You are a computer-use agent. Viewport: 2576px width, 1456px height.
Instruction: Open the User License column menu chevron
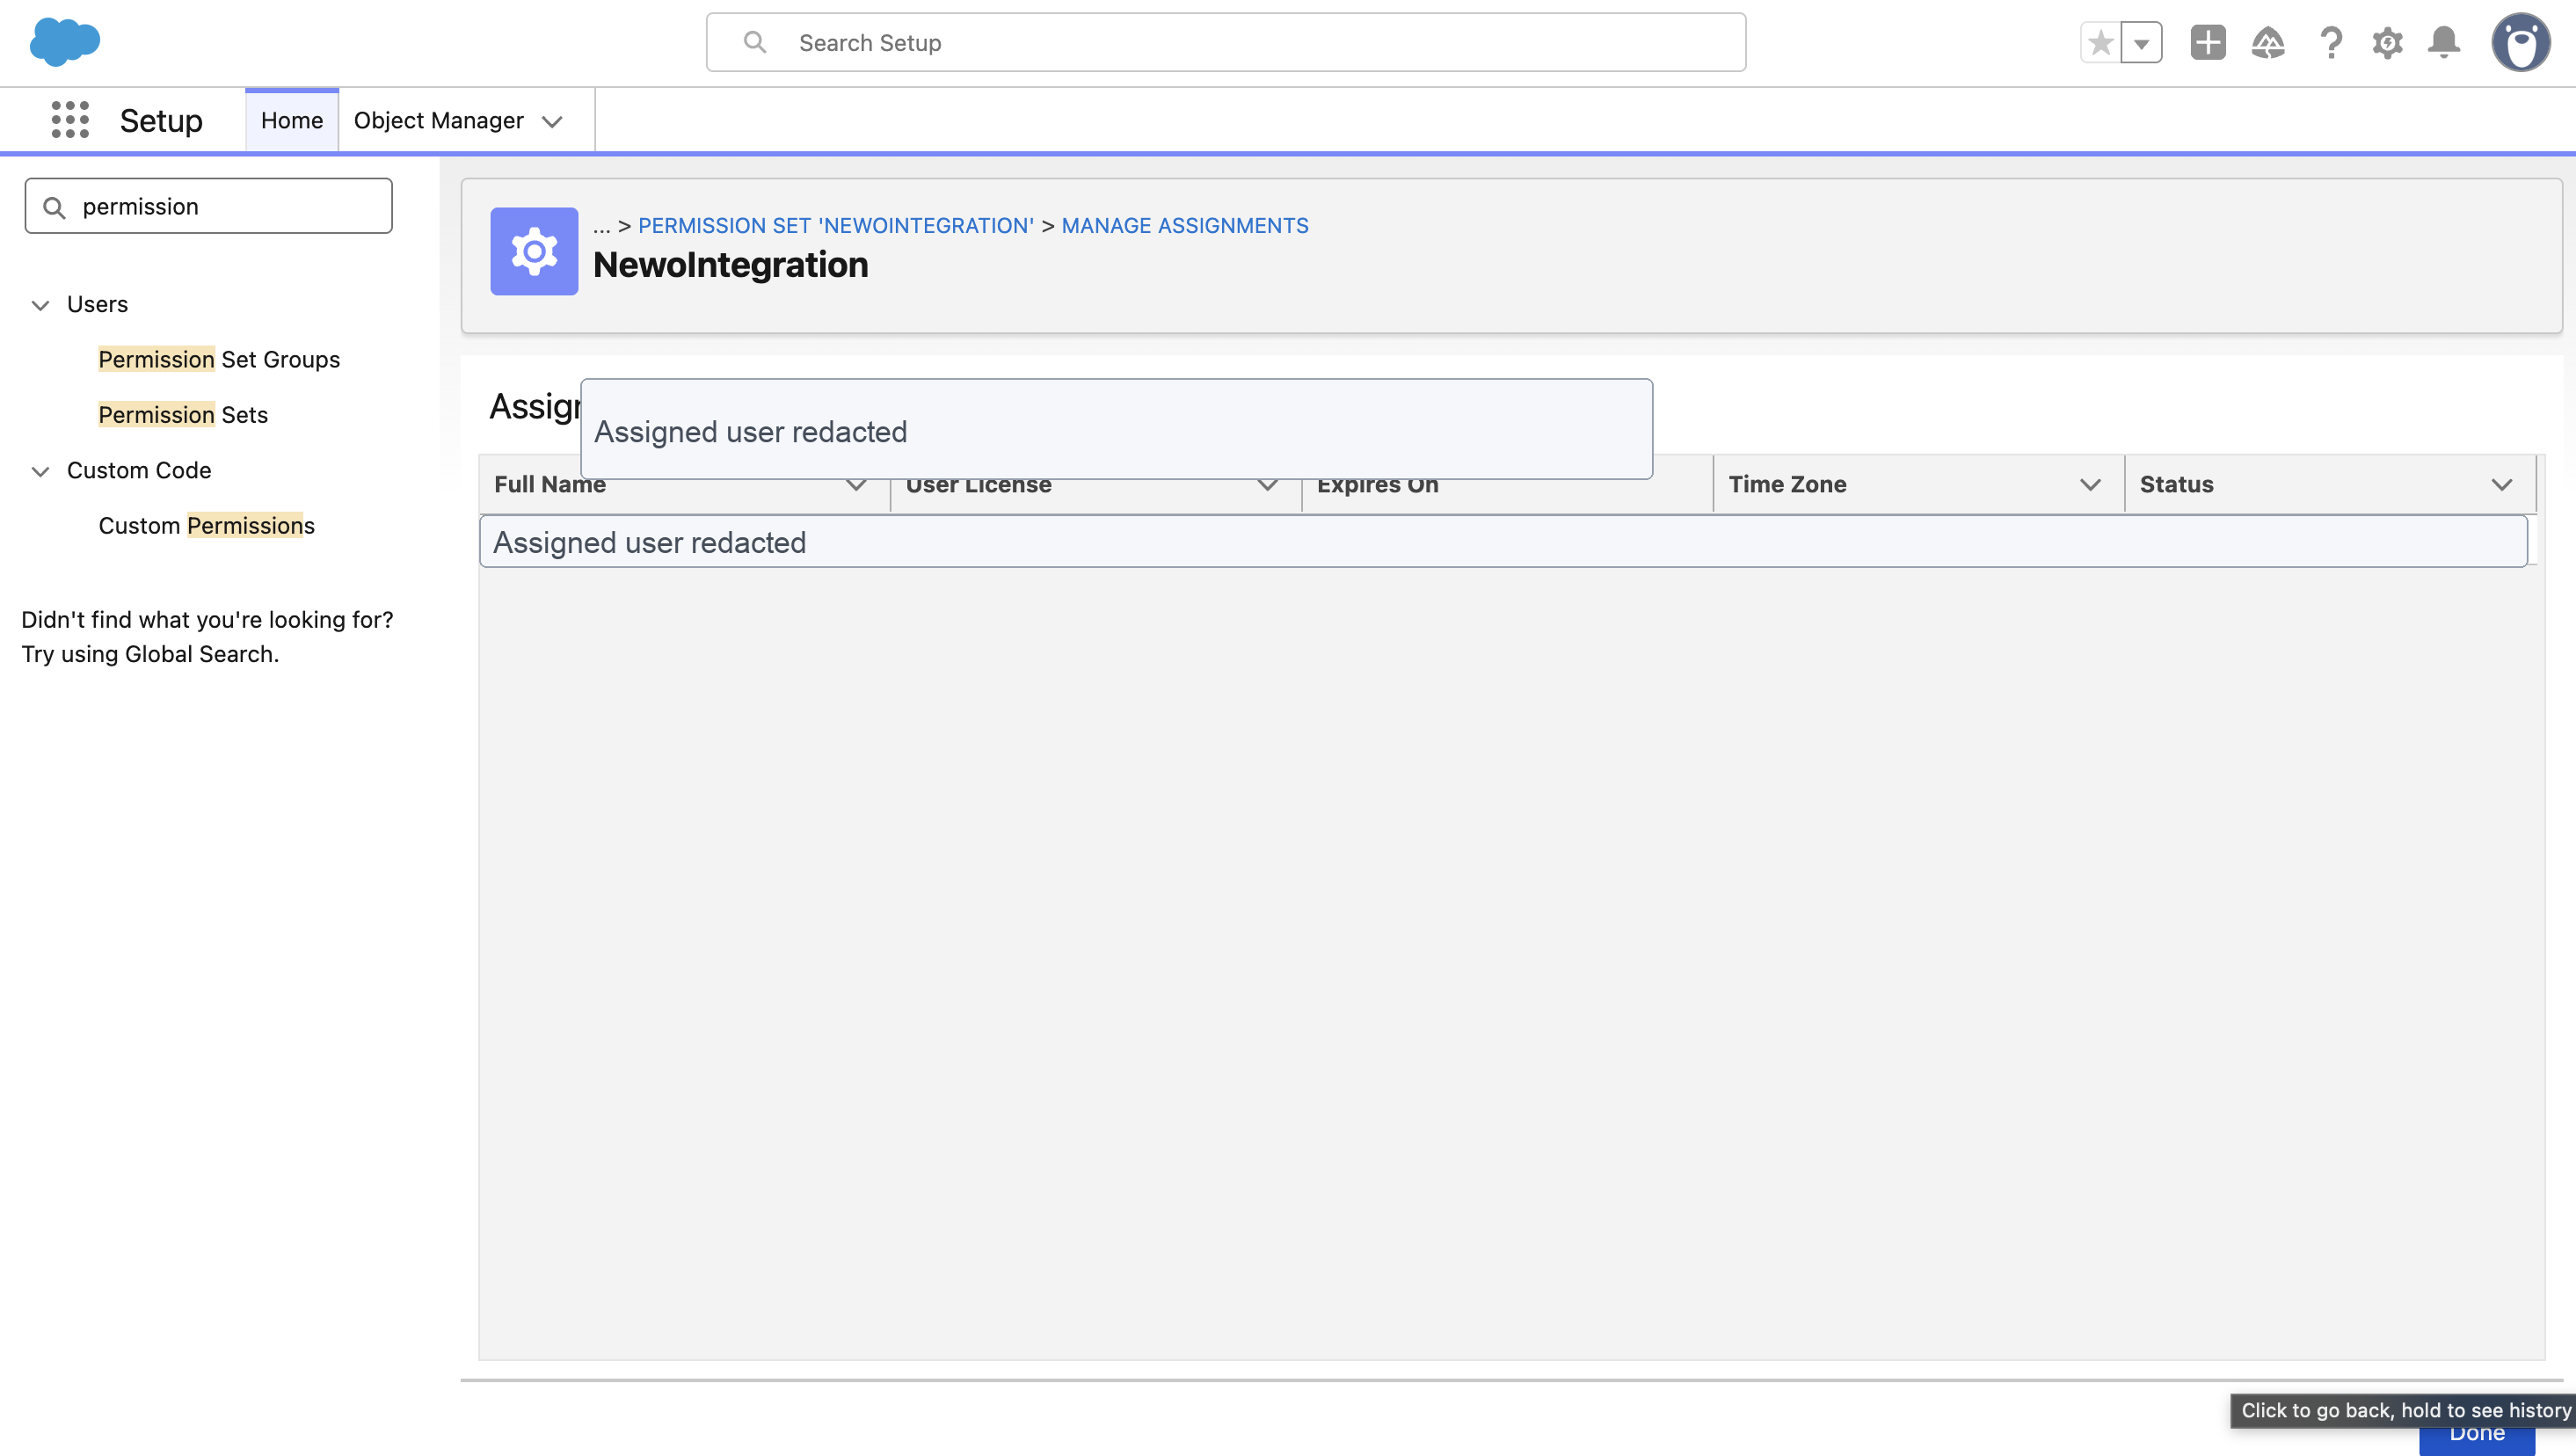coord(1267,485)
